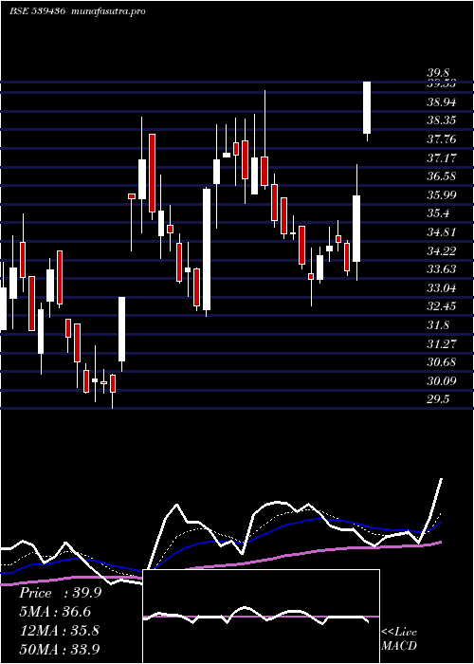Click inside the MACD inset chart panel

(x=261, y=617)
